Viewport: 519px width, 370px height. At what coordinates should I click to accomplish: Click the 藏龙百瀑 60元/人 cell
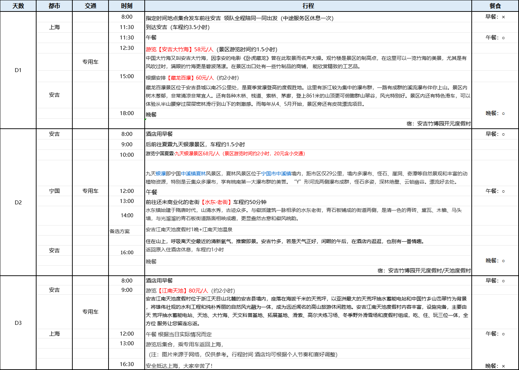point(192,78)
